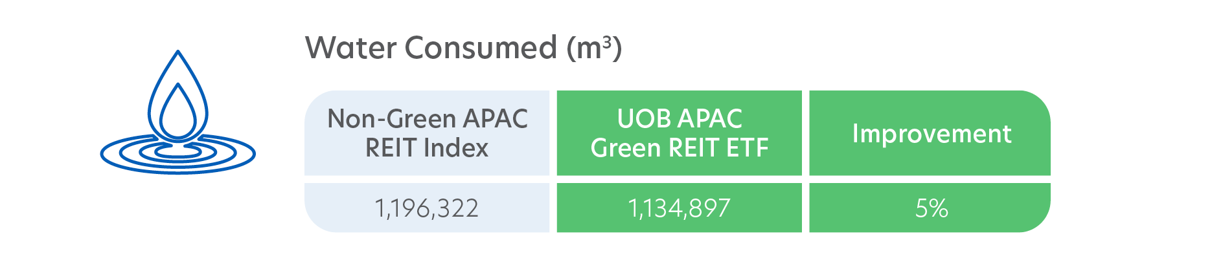Select the Water Consumed heading
Image resolution: width=1212 pixels, height=260 pixels.
(x=463, y=48)
